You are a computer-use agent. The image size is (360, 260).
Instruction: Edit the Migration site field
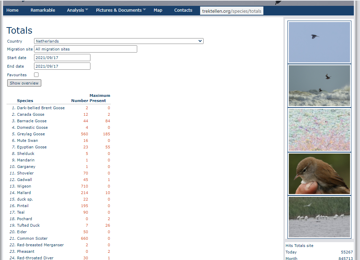pyautogui.click(x=85, y=49)
